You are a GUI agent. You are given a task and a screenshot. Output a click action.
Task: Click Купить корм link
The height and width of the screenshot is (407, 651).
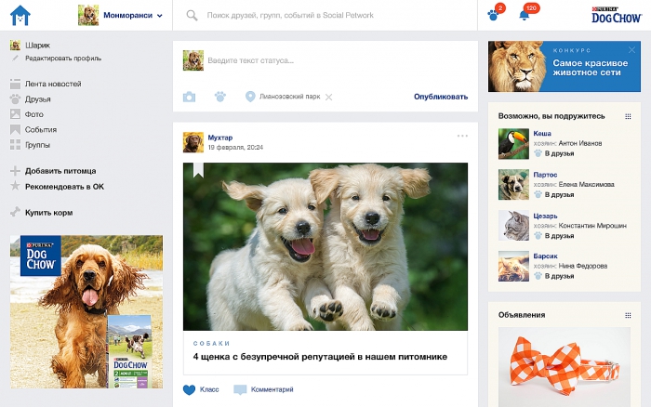point(48,213)
